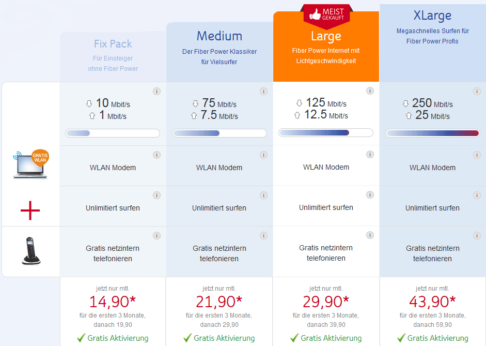Click the Meist Gekauft thumbs-up badge
Screen dimensions: 486x346
pos(326,16)
